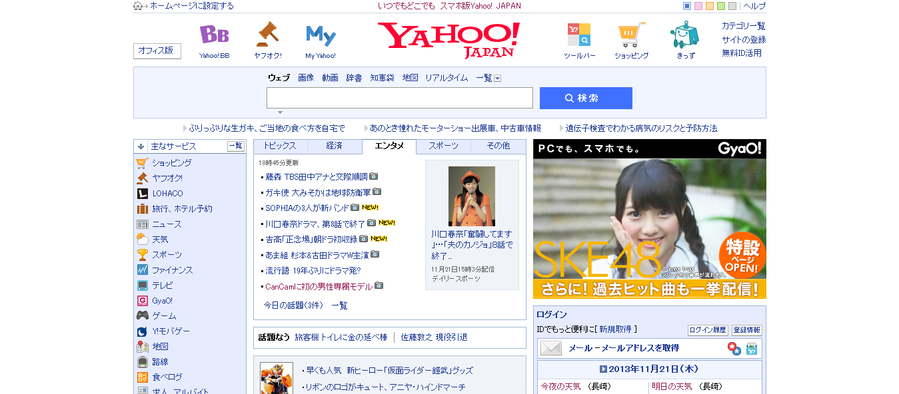Open the Kids (きっず) icon

point(685,34)
